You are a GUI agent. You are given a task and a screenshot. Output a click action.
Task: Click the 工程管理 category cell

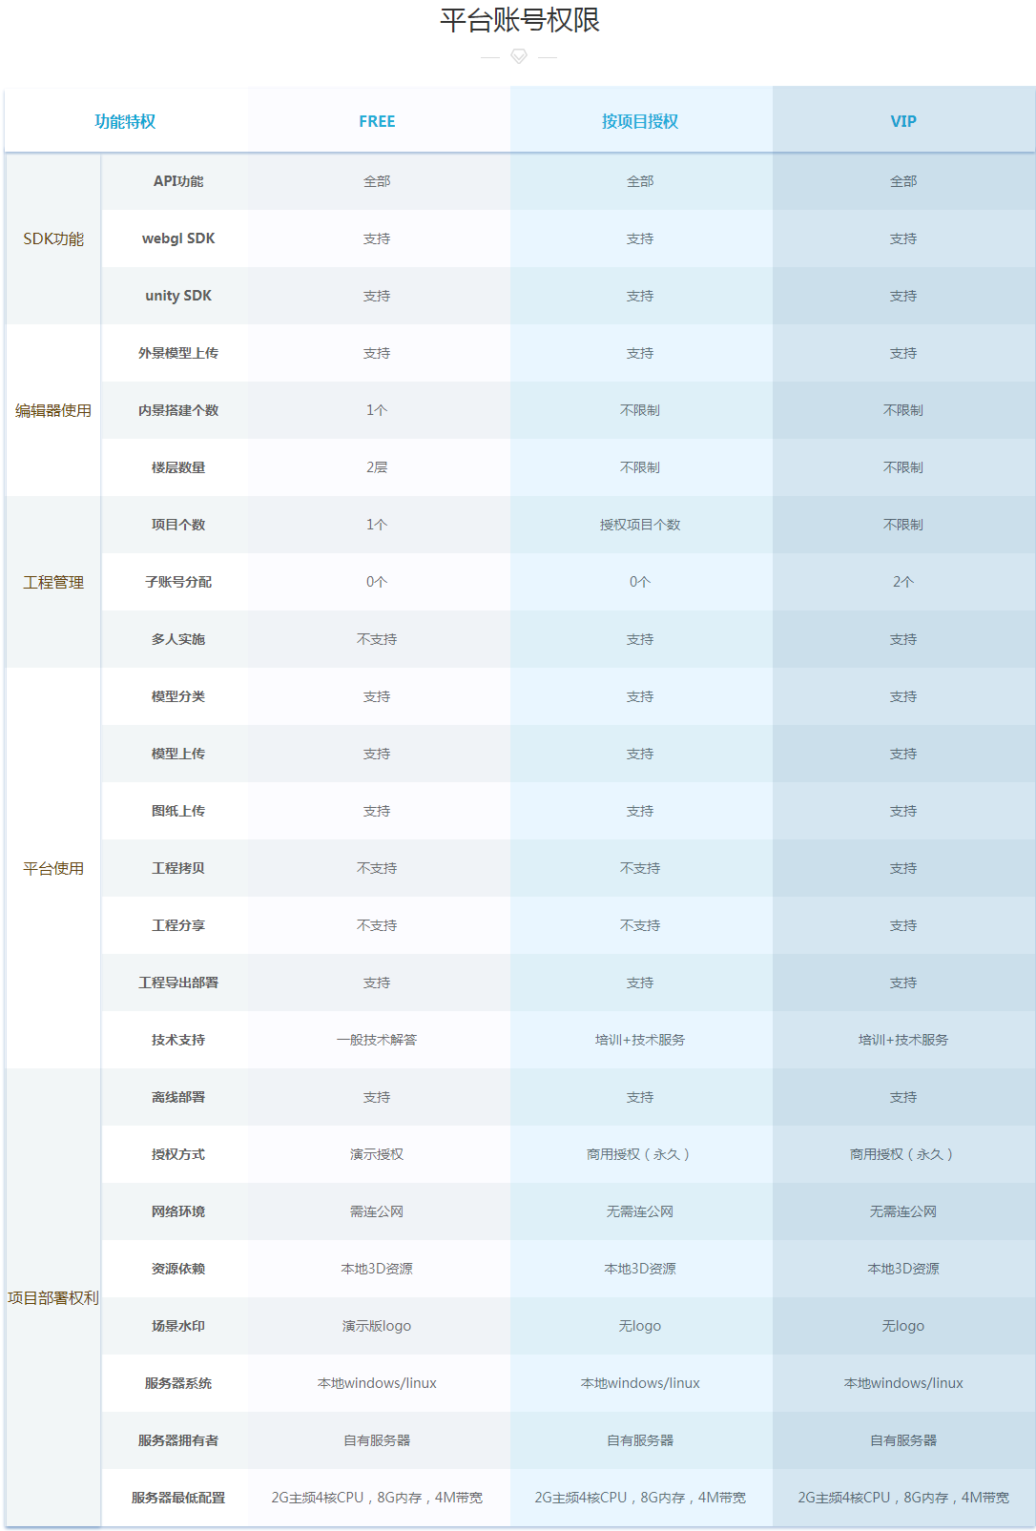click(53, 582)
